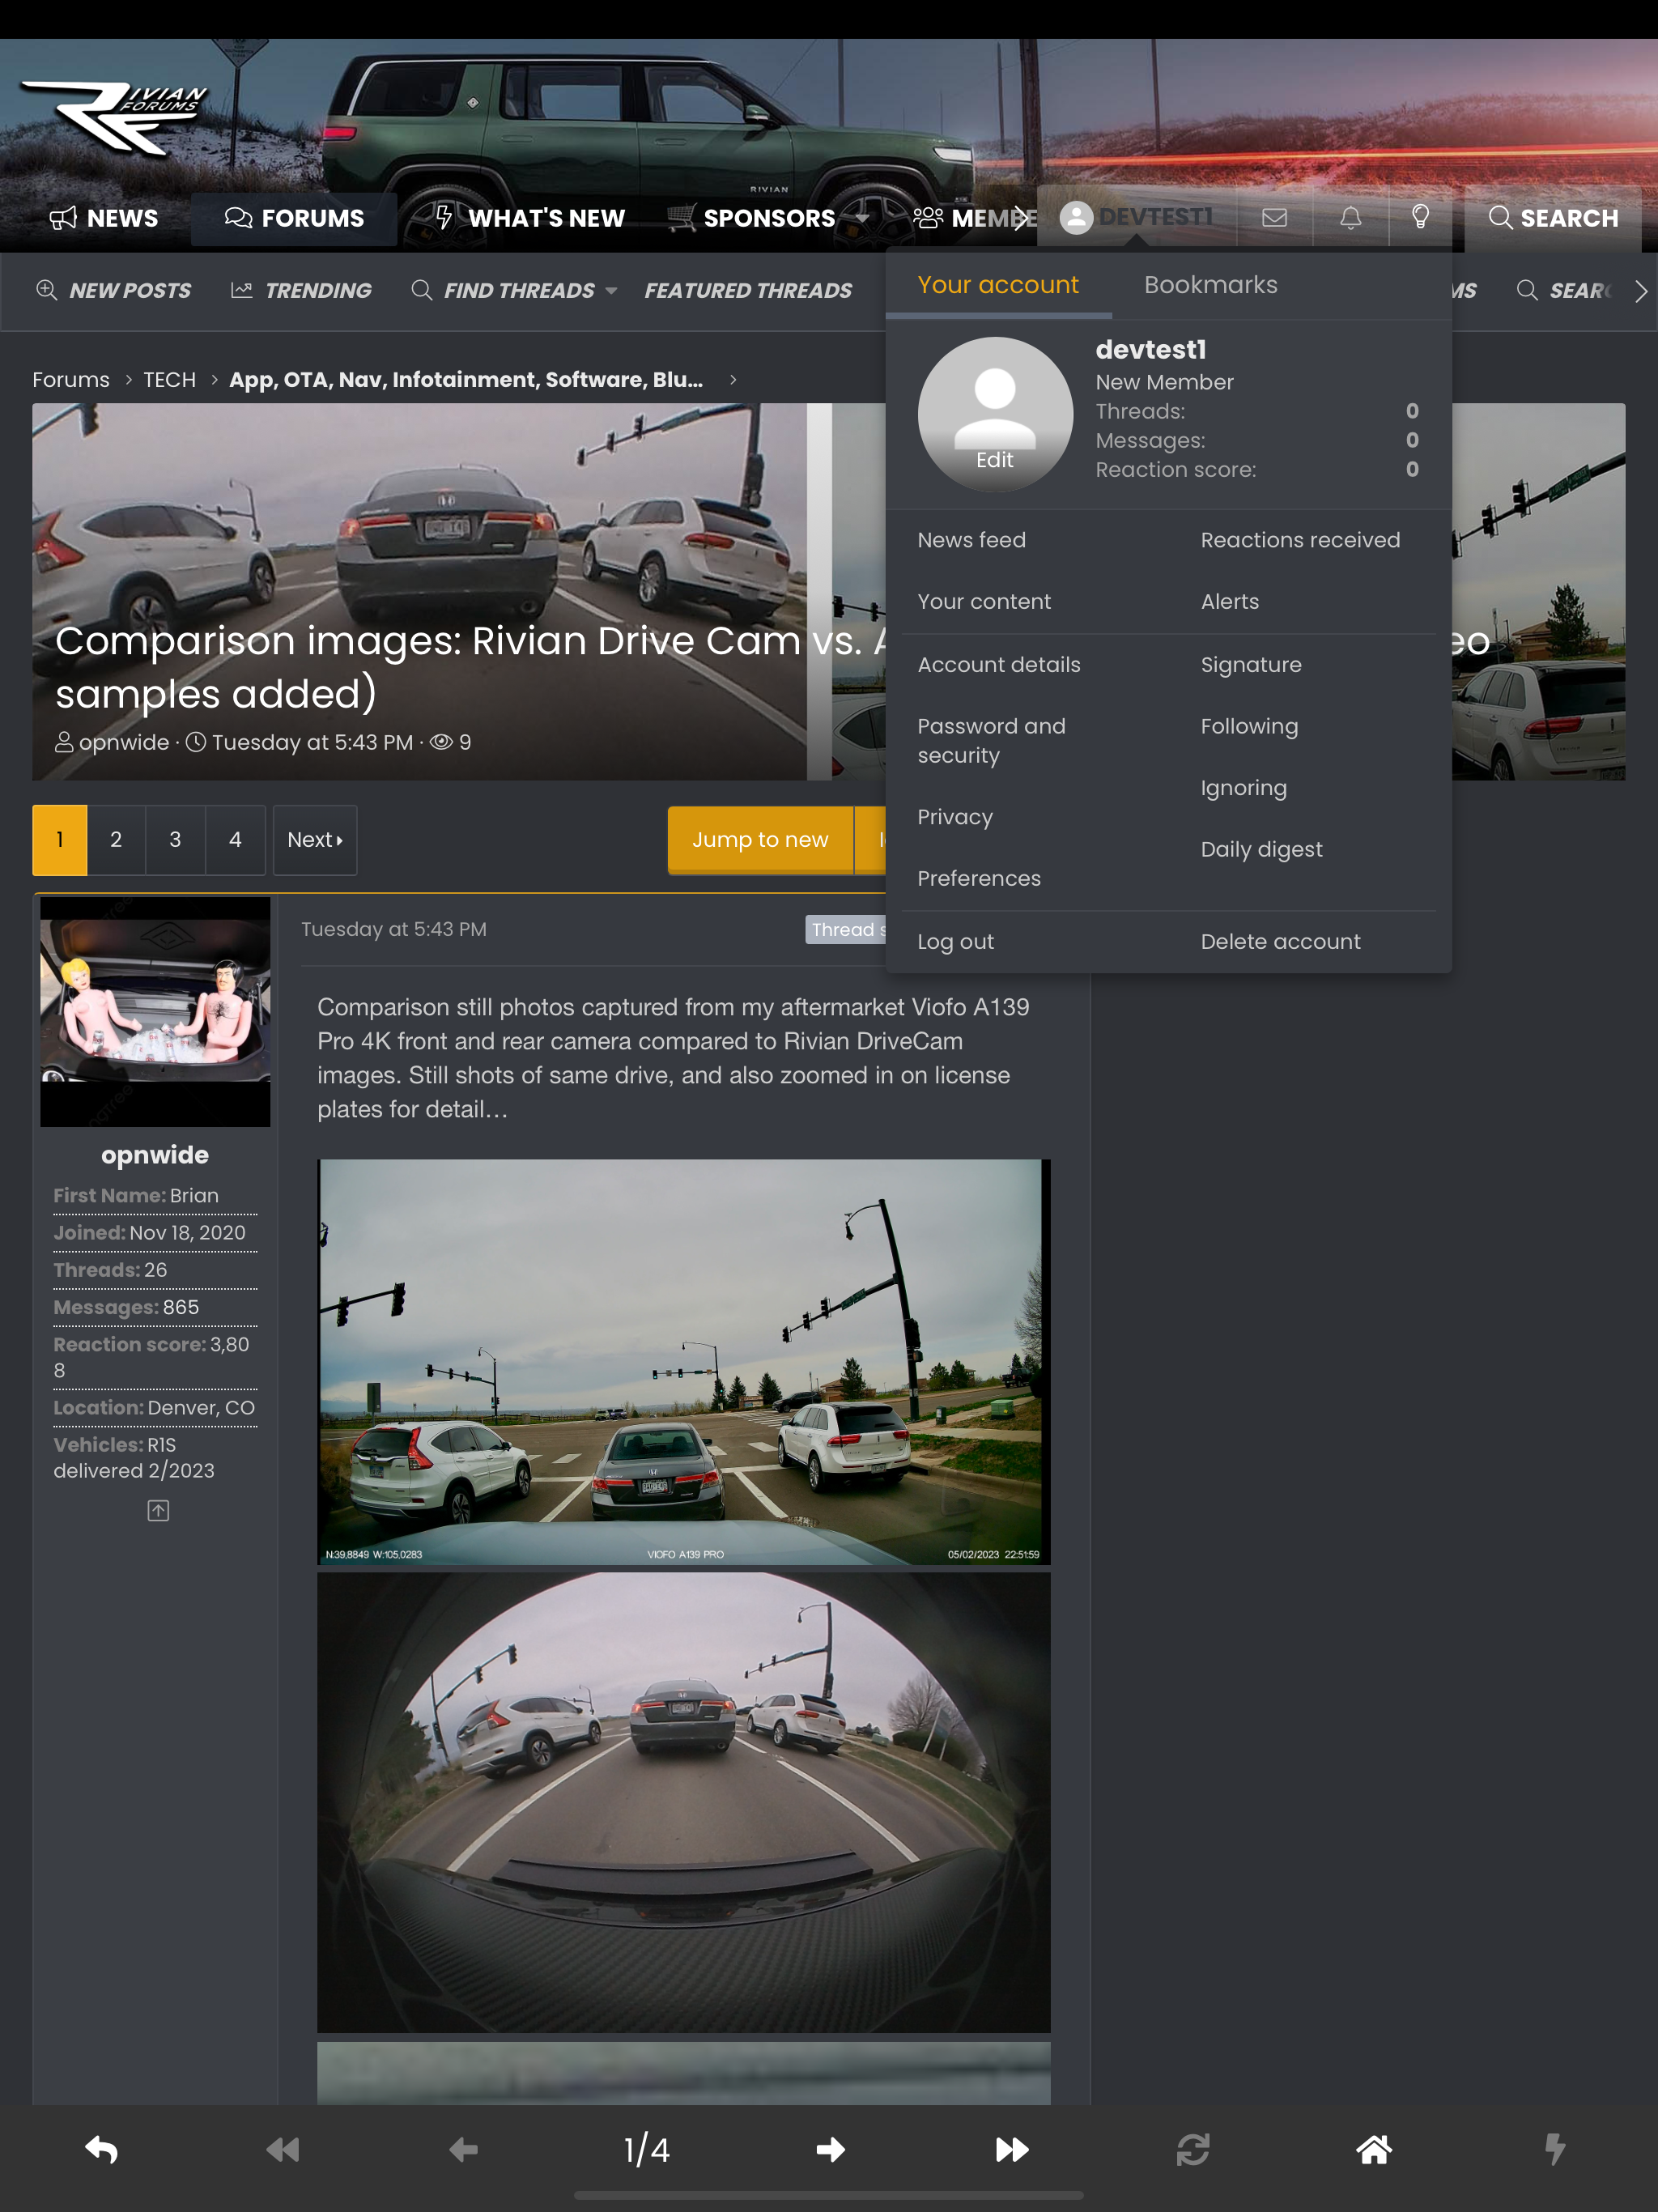Viewport: 1658px width, 2212px height.
Task: Open the TRENDING sub-nav link
Action: click(x=301, y=291)
